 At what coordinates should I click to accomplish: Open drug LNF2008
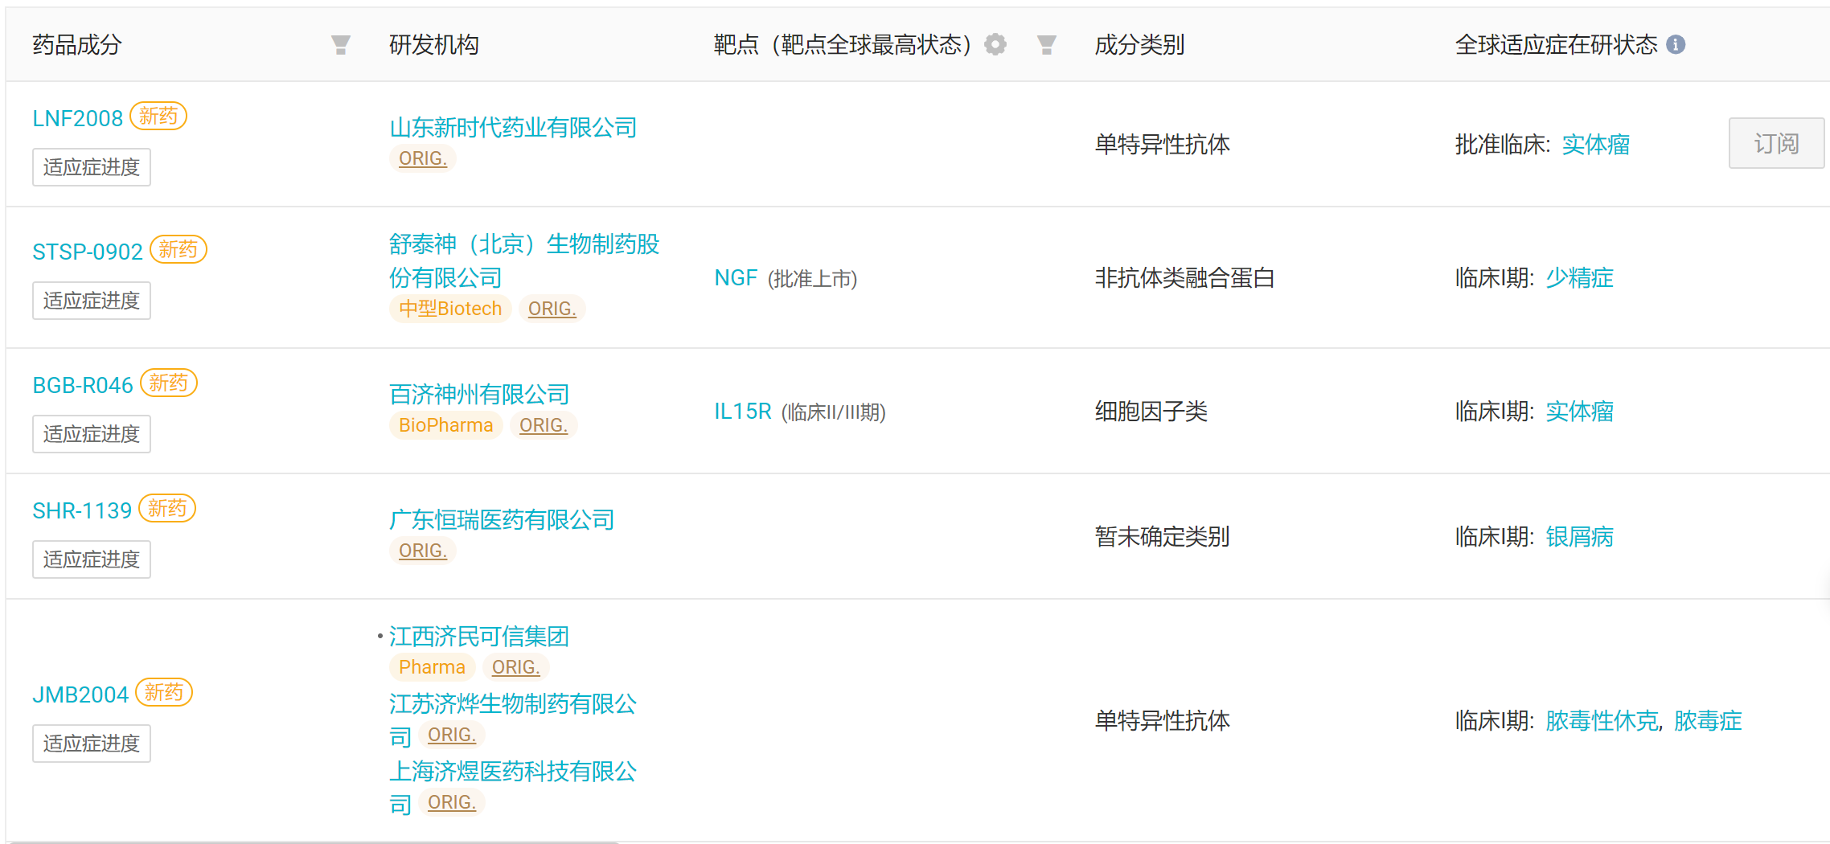[x=77, y=118]
